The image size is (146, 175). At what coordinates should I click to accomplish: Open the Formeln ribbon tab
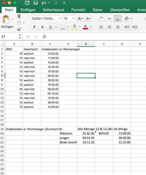click(x=78, y=10)
